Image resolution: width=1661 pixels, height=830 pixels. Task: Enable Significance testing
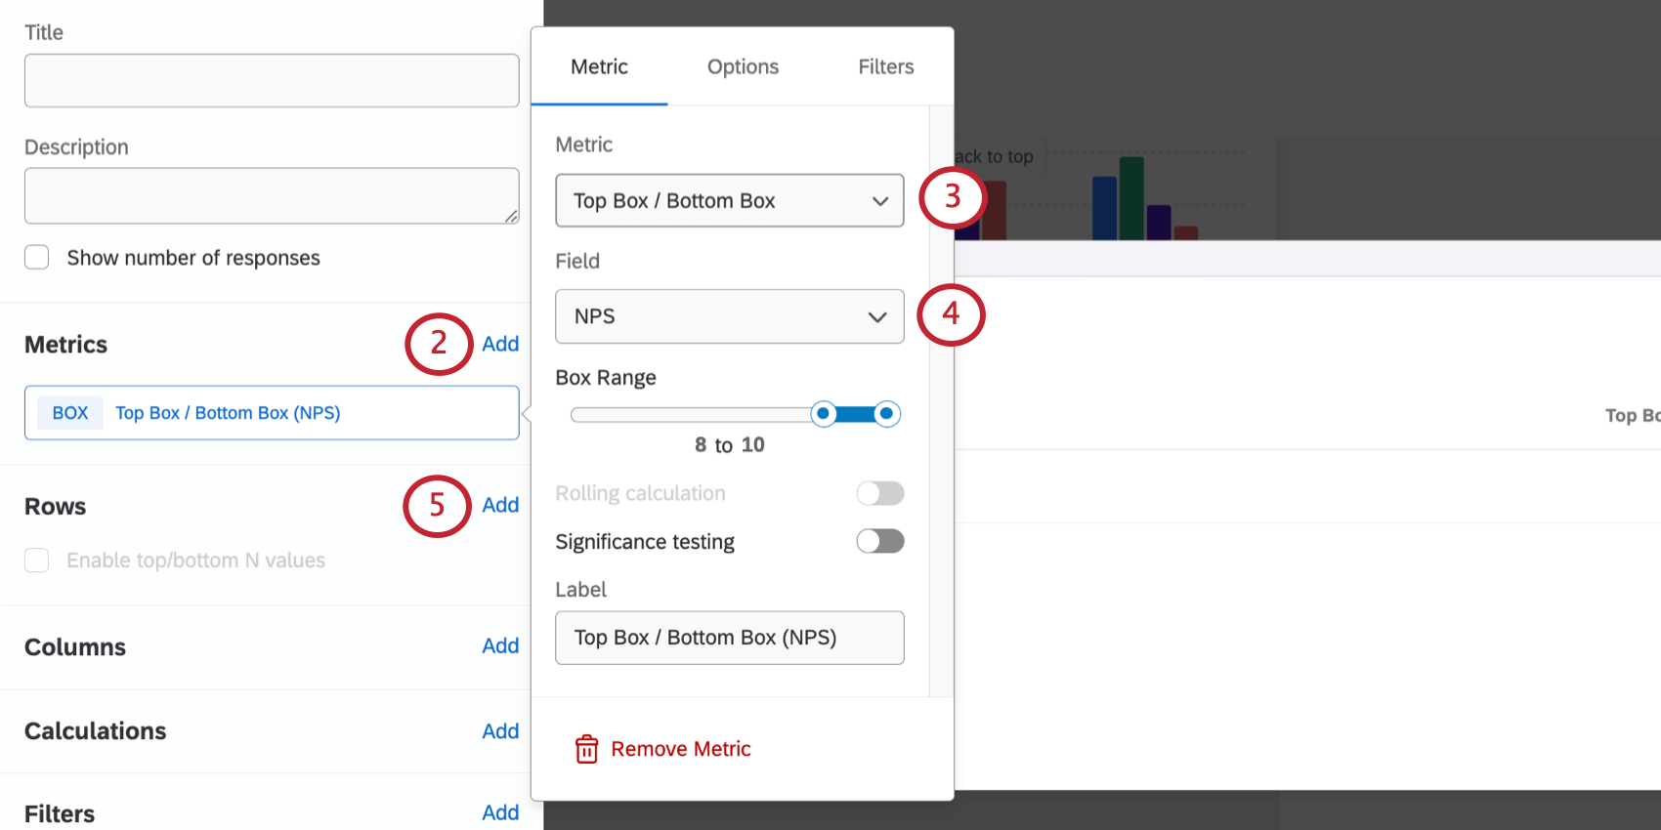pos(878,541)
